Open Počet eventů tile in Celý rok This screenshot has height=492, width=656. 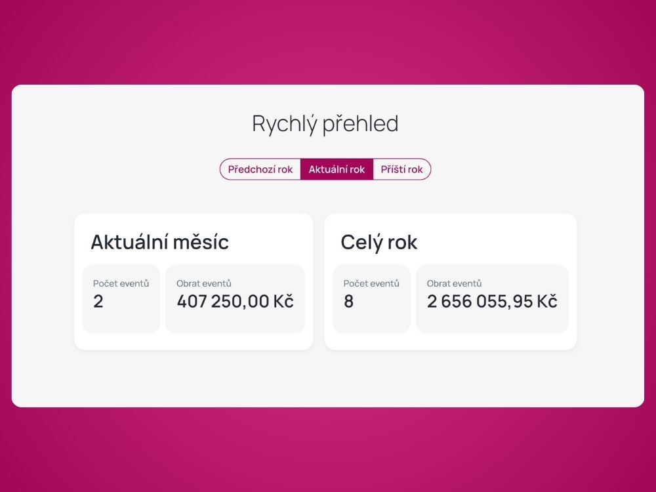point(371,298)
